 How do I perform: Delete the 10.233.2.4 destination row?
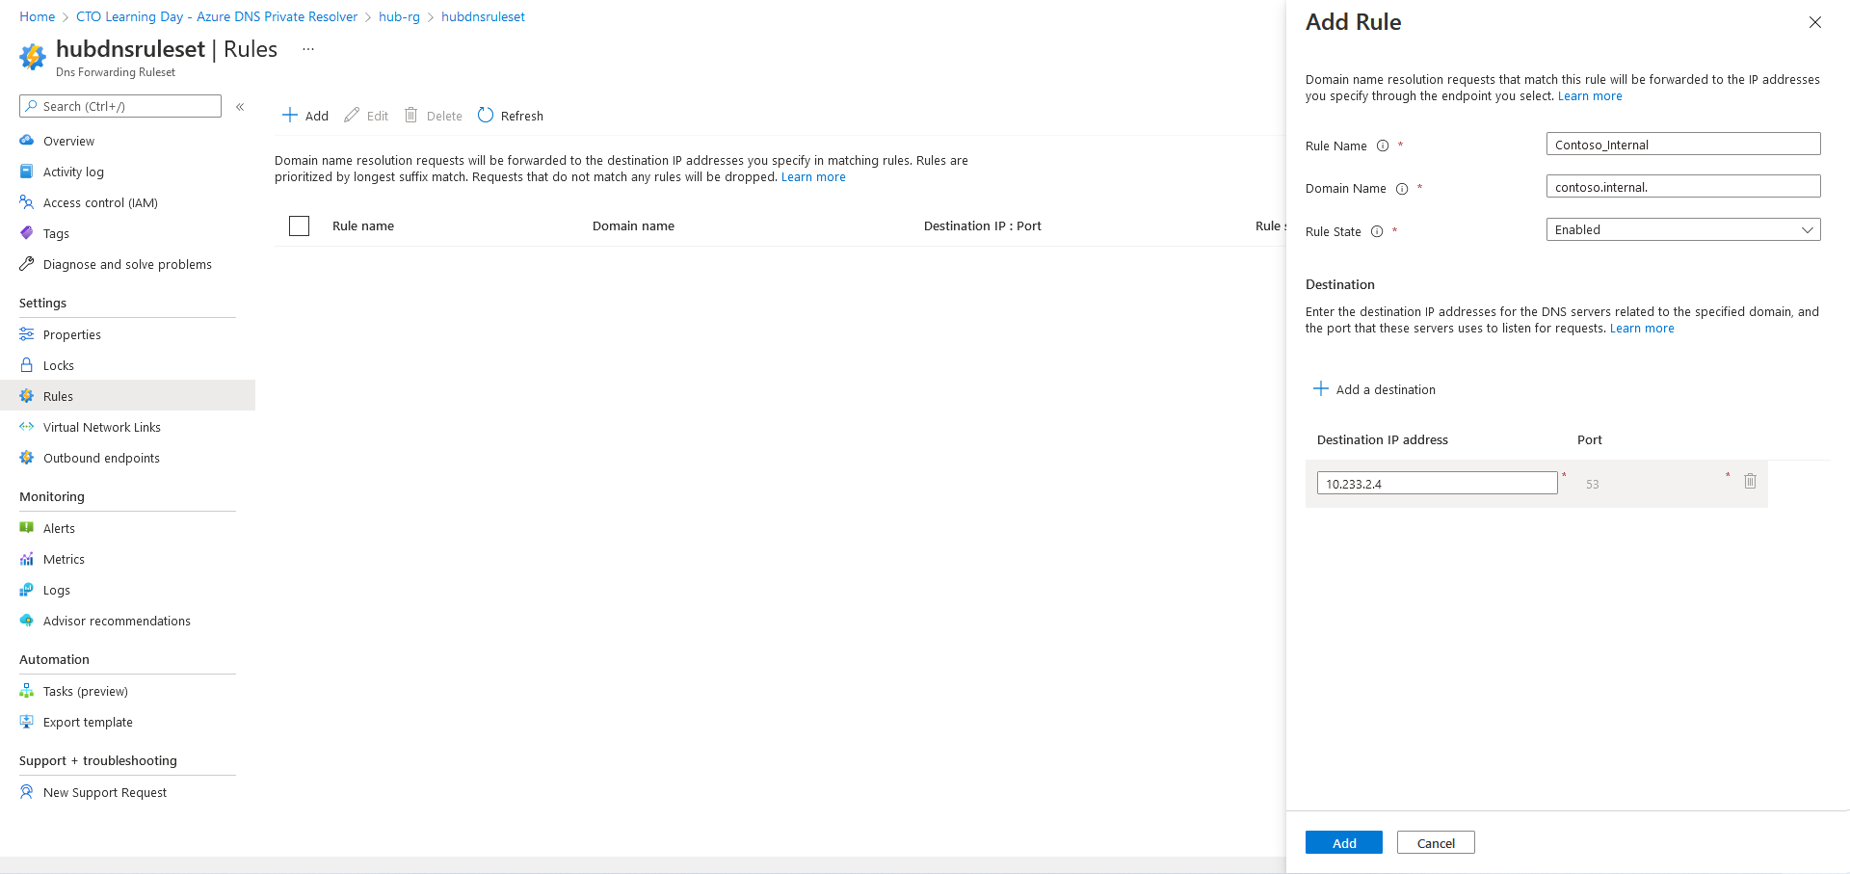pos(1750,481)
